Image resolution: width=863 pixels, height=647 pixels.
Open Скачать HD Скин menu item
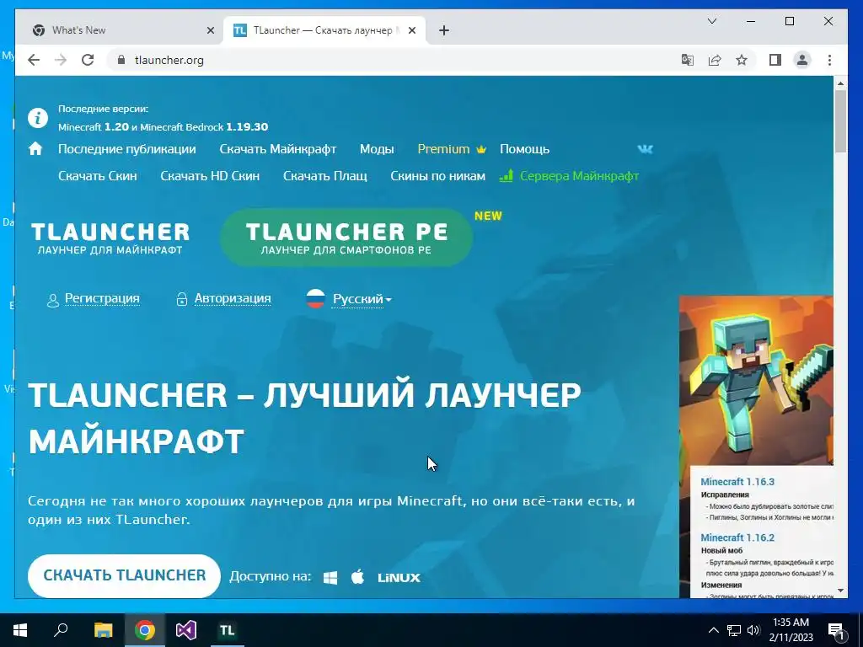click(x=210, y=176)
